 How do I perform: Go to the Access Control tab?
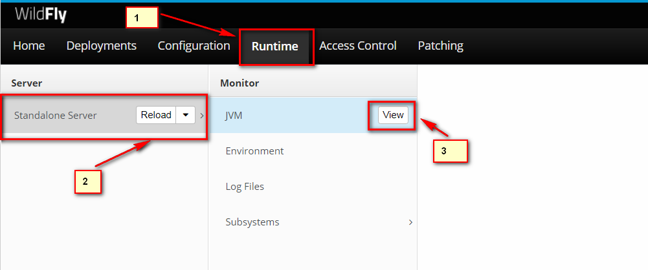click(x=358, y=46)
